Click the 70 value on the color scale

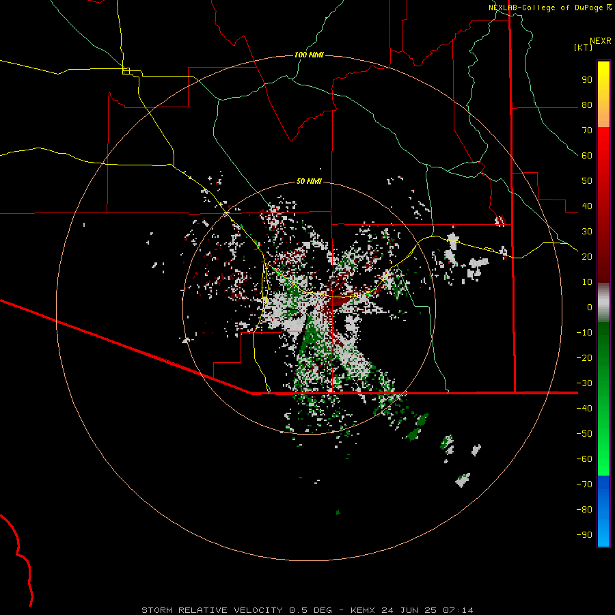pos(587,131)
